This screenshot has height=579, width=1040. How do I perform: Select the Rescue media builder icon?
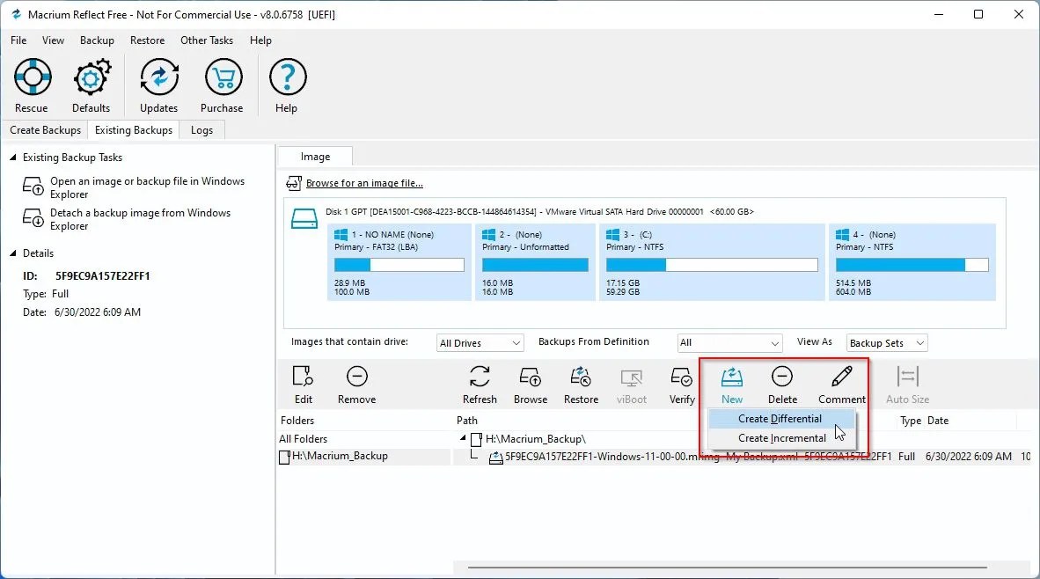point(32,84)
